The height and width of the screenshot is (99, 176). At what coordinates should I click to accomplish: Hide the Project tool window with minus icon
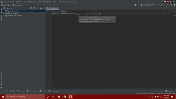click(x=44, y=8)
